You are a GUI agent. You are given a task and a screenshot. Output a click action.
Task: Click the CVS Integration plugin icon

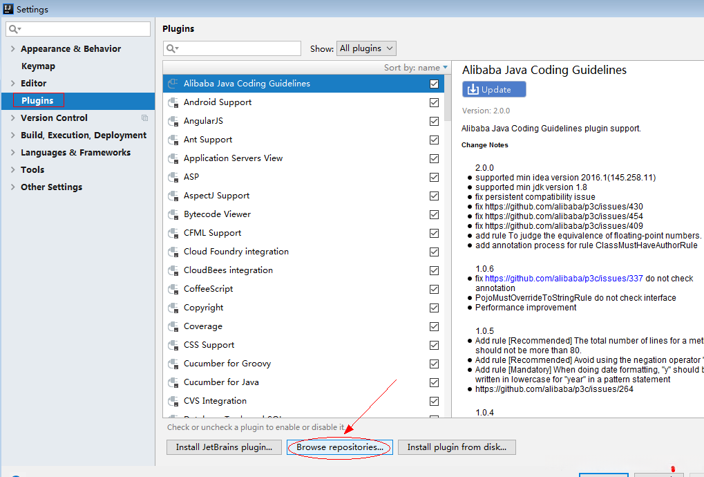[x=173, y=401]
